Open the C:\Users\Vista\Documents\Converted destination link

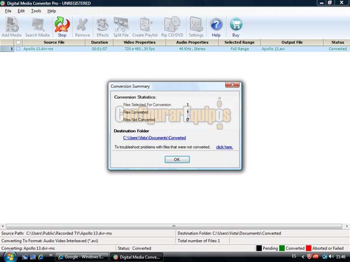[155, 138]
